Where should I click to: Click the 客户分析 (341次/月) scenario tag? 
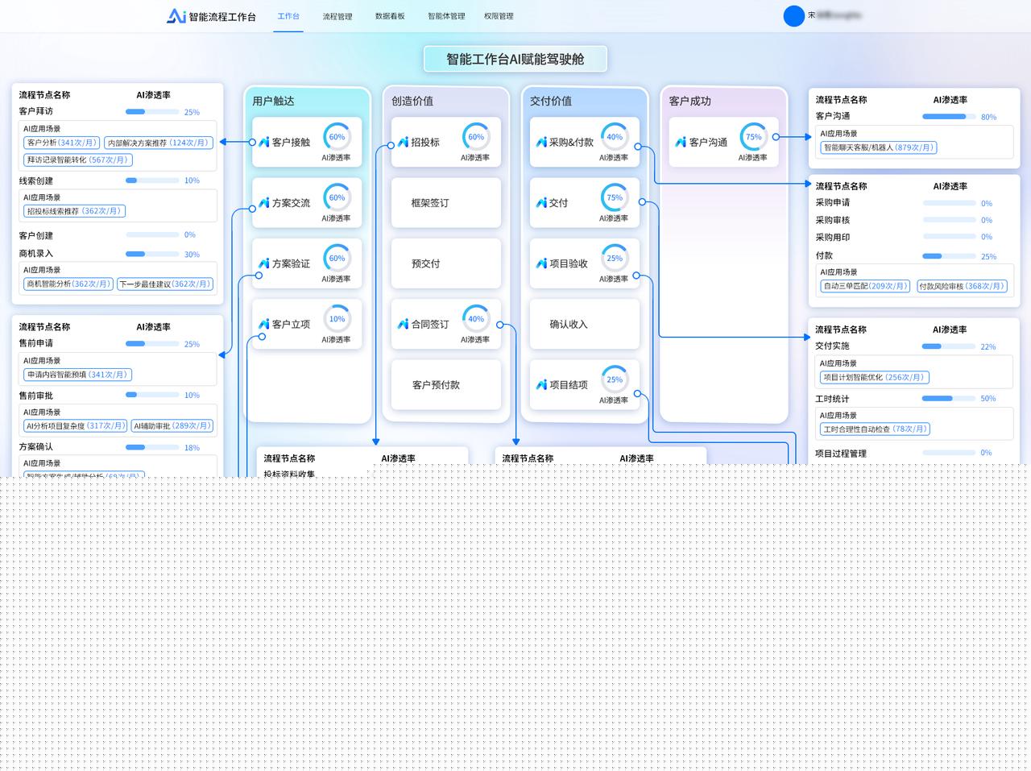61,143
